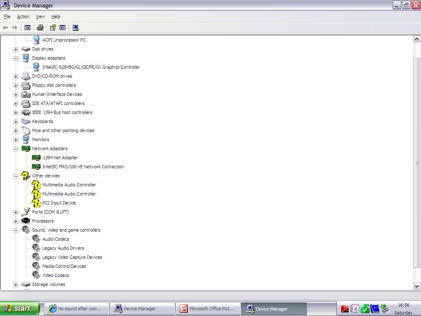Screen dimensions: 421x316
Task: Click the Ports (COM & LPT) icon
Action: [26, 212]
